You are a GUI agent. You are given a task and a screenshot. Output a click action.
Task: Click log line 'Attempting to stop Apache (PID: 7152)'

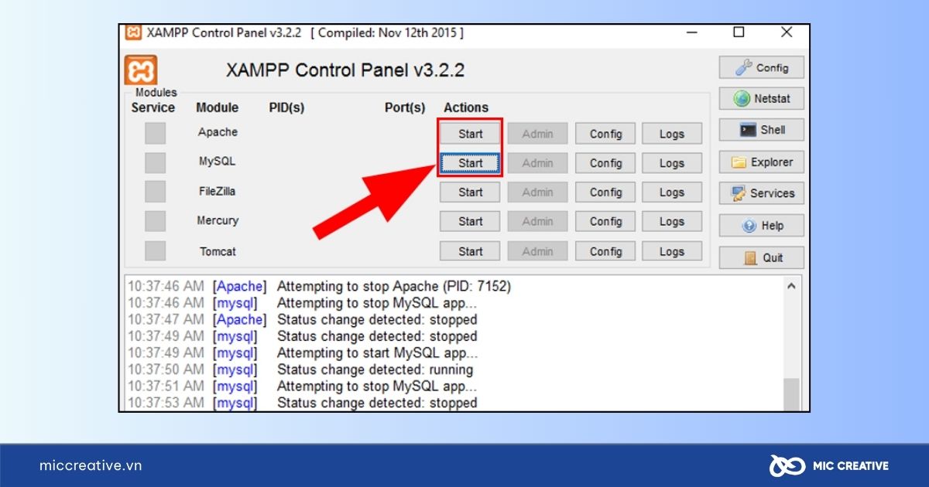pos(394,286)
